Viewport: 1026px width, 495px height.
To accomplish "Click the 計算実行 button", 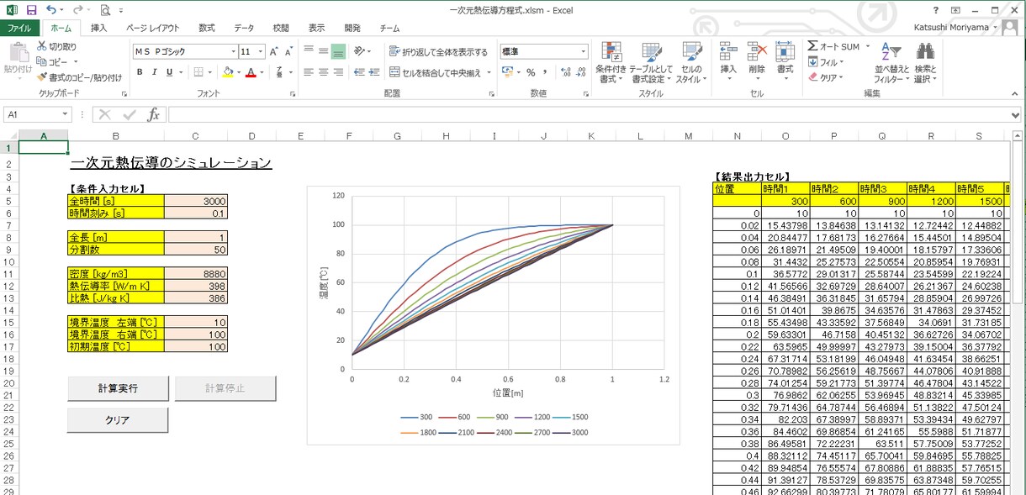I will coord(118,389).
